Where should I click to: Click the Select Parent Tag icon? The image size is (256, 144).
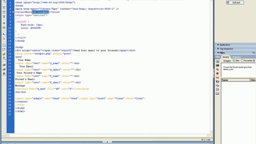click(x=4, y=23)
